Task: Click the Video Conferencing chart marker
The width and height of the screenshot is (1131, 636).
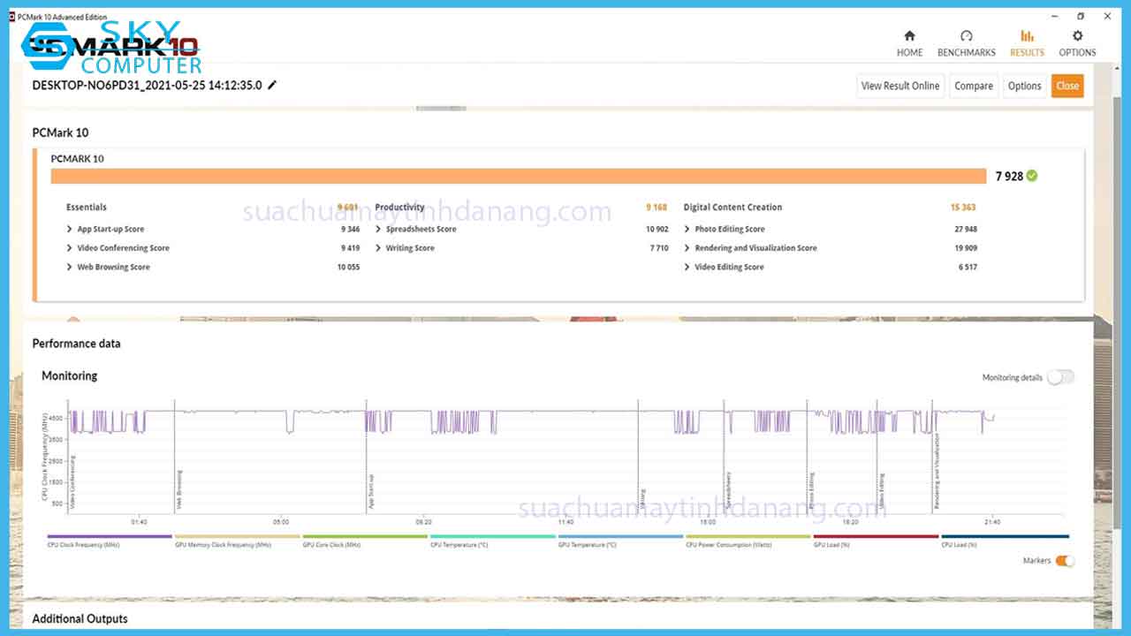Action: 72,481
